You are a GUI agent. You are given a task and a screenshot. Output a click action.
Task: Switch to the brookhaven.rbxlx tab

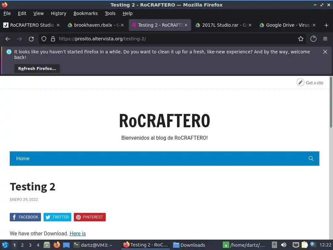click(96, 25)
